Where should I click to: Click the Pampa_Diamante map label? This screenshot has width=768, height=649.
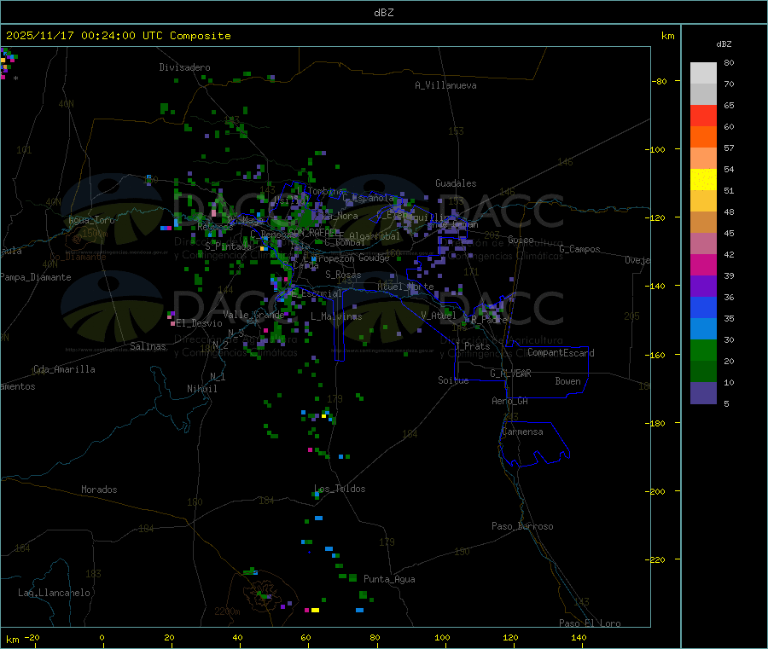(x=36, y=277)
